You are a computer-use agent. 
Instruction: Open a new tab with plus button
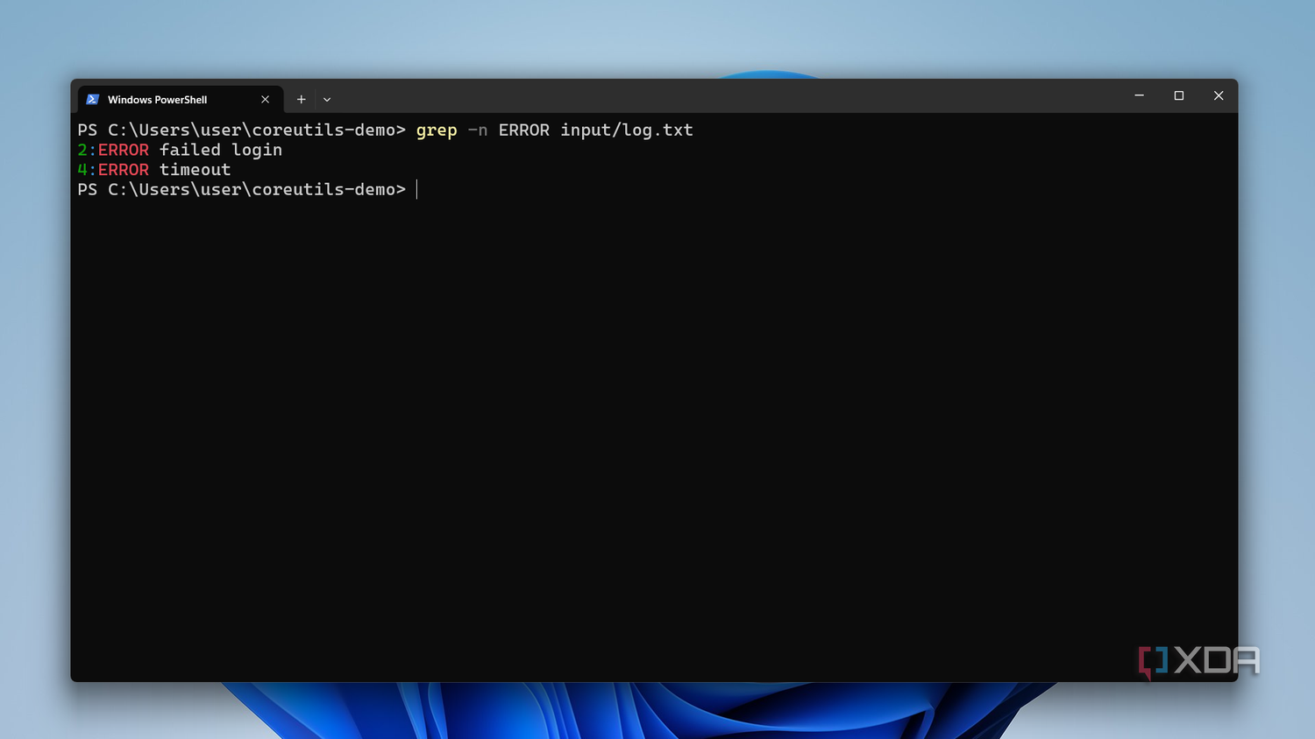pos(301,100)
